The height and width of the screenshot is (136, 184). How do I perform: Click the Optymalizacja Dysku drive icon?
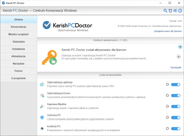42,95
